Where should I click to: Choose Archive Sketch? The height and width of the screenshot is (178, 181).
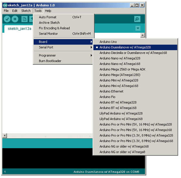point(63,22)
